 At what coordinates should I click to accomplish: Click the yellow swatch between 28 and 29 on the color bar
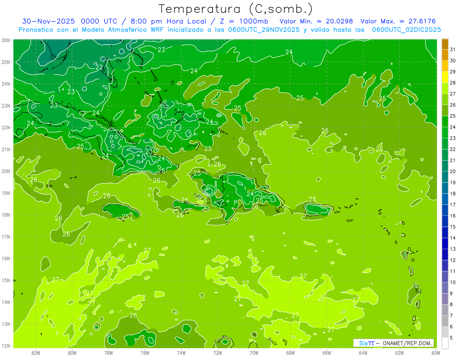(445, 77)
